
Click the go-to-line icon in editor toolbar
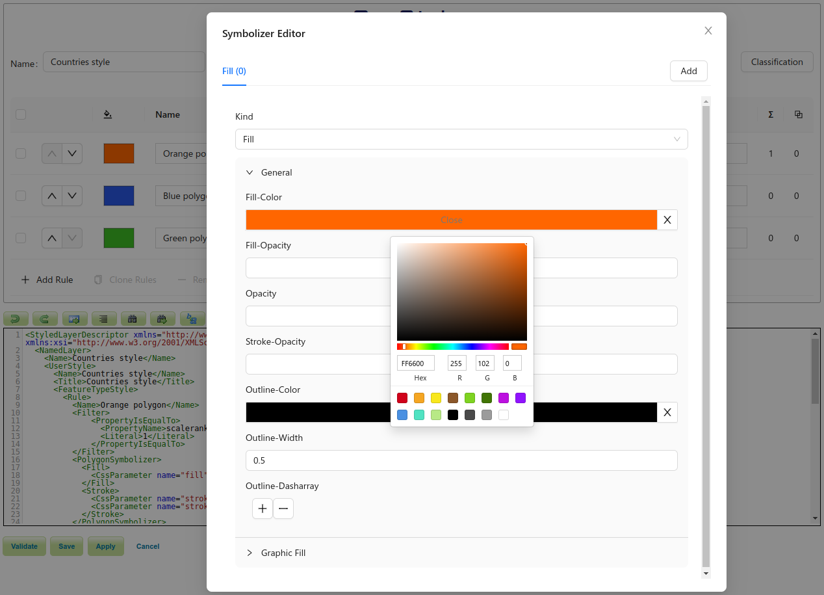pyautogui.click(x=75, y=319)
